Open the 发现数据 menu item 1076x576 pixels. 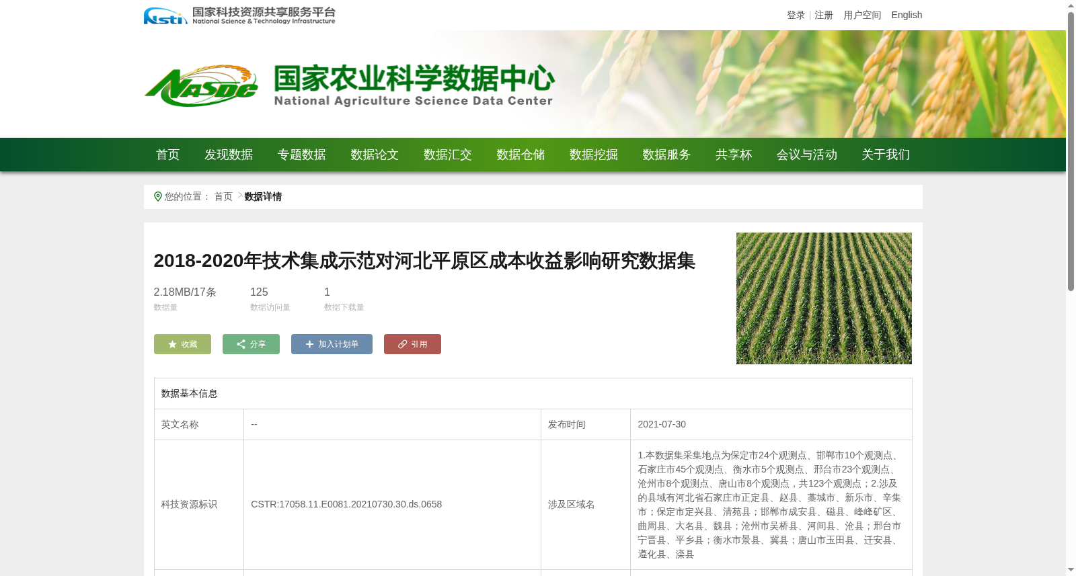(229, 155)
